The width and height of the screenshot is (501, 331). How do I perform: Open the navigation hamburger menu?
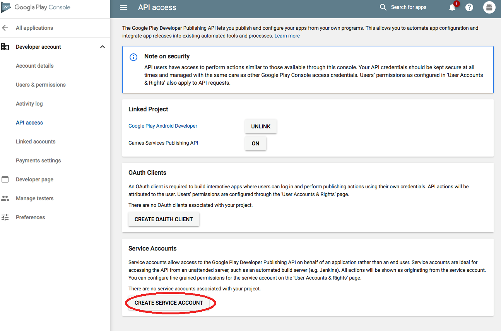pyautogui.click(x=123, y=7)
